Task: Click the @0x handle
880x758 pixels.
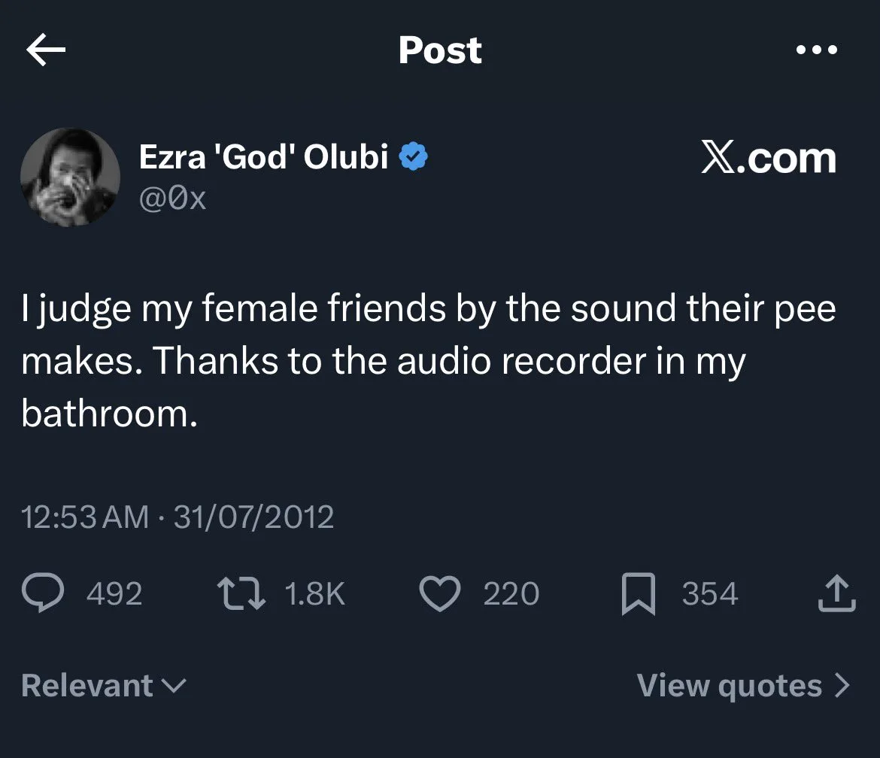Action: click(x=172, y=199)
